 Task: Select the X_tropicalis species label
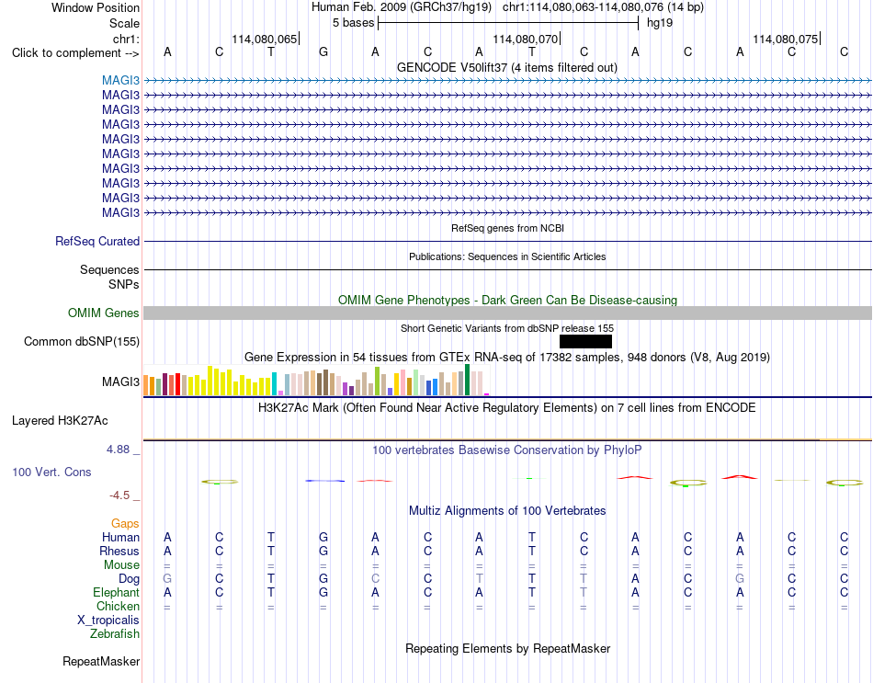tap(108, 620)
